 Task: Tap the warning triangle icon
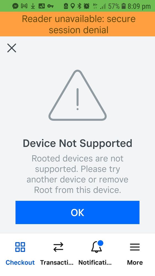tap(77, 95)
